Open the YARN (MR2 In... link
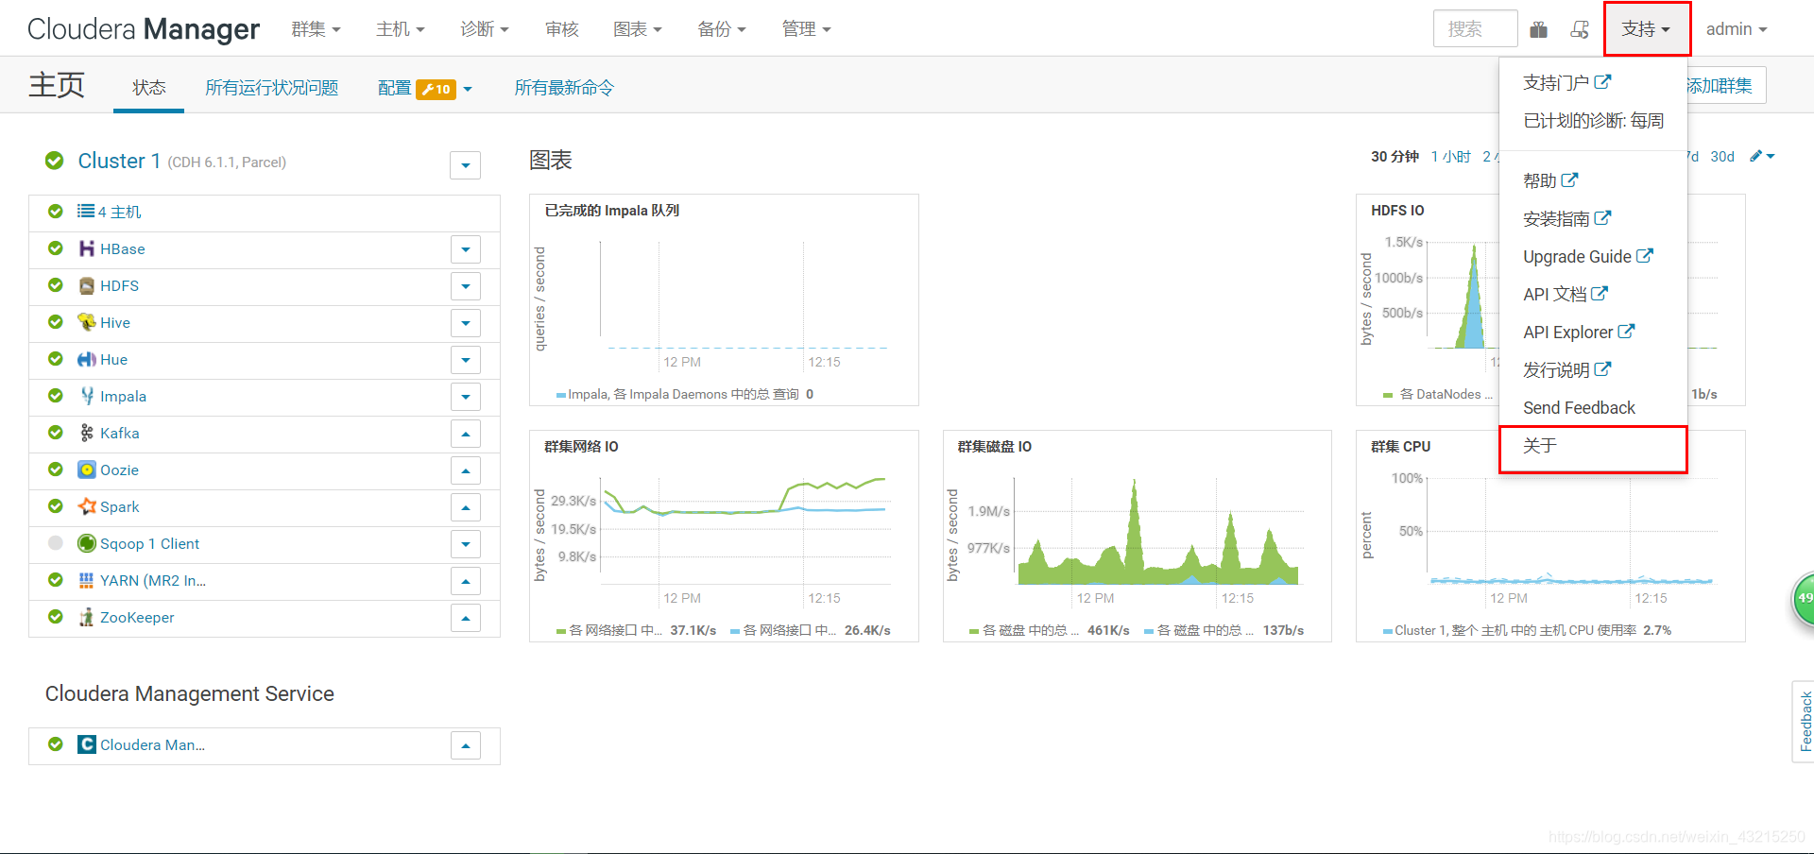Image resolution: width=1814 pixels, height=854 pixels. pyautogui.click(x=153, y=580)
